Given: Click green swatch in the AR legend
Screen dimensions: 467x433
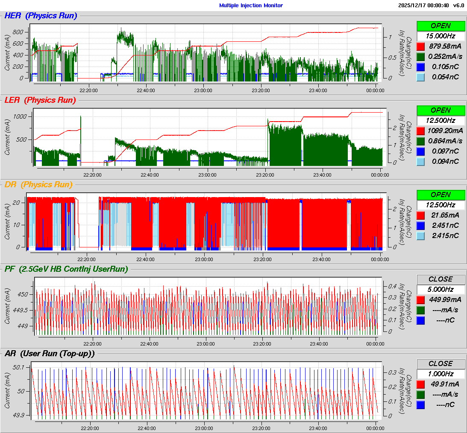Looking at the screenshot, I should [x=420, y=394].
